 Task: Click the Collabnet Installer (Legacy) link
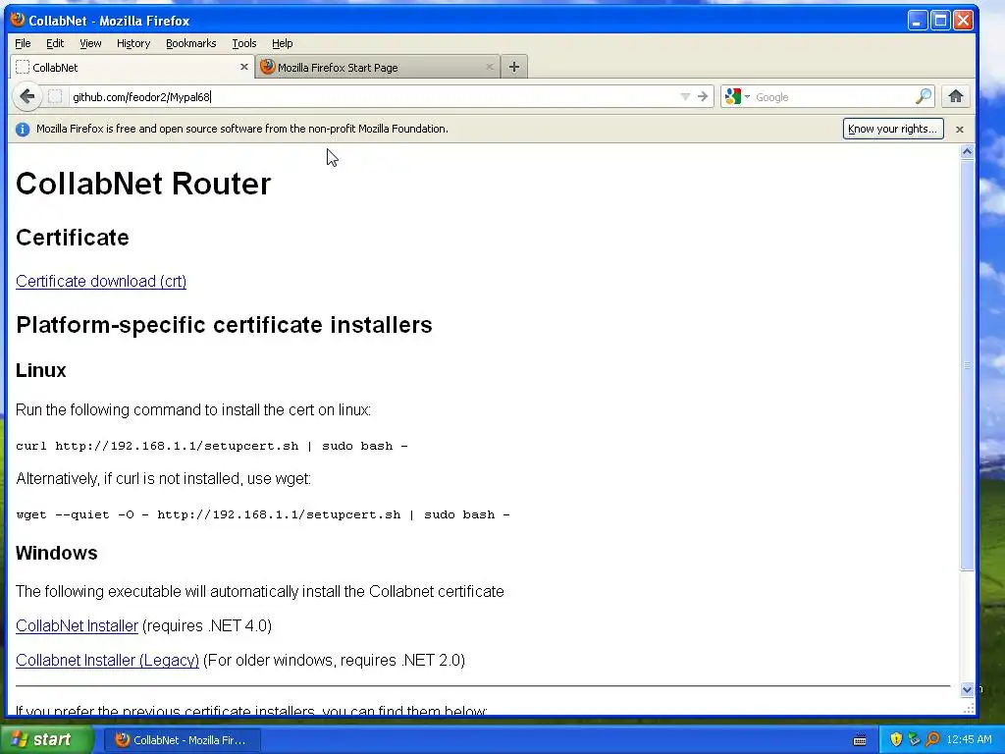pyautogui.click(x=108, y=661)
